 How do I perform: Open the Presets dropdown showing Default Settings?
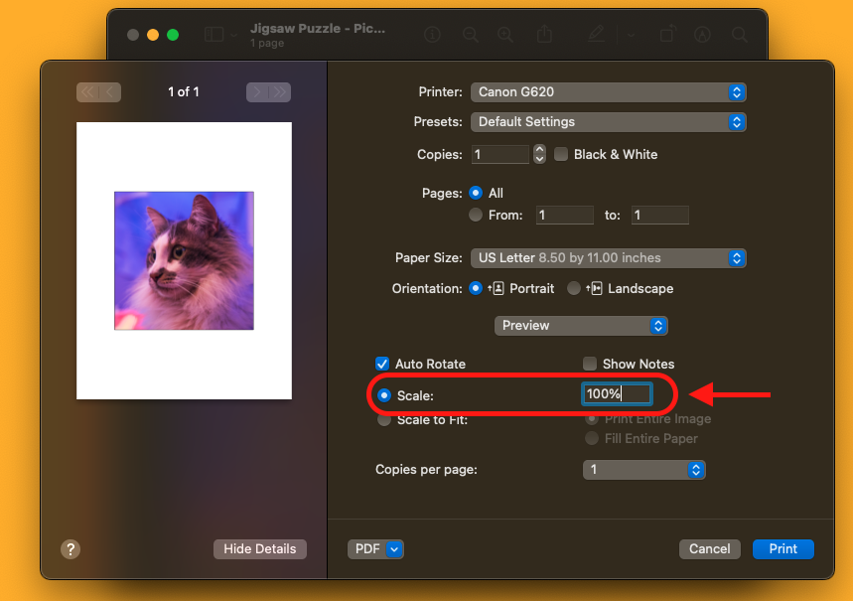(608, 122)
